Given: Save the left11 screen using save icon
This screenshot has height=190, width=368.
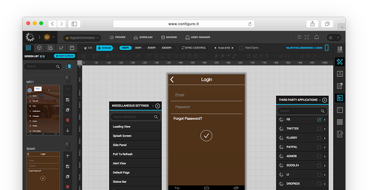Looking at the screenshot, I should [68, 100].
